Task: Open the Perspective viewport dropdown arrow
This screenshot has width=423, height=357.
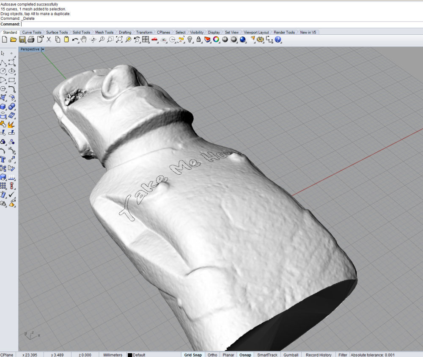Action: tap(43, 49)
